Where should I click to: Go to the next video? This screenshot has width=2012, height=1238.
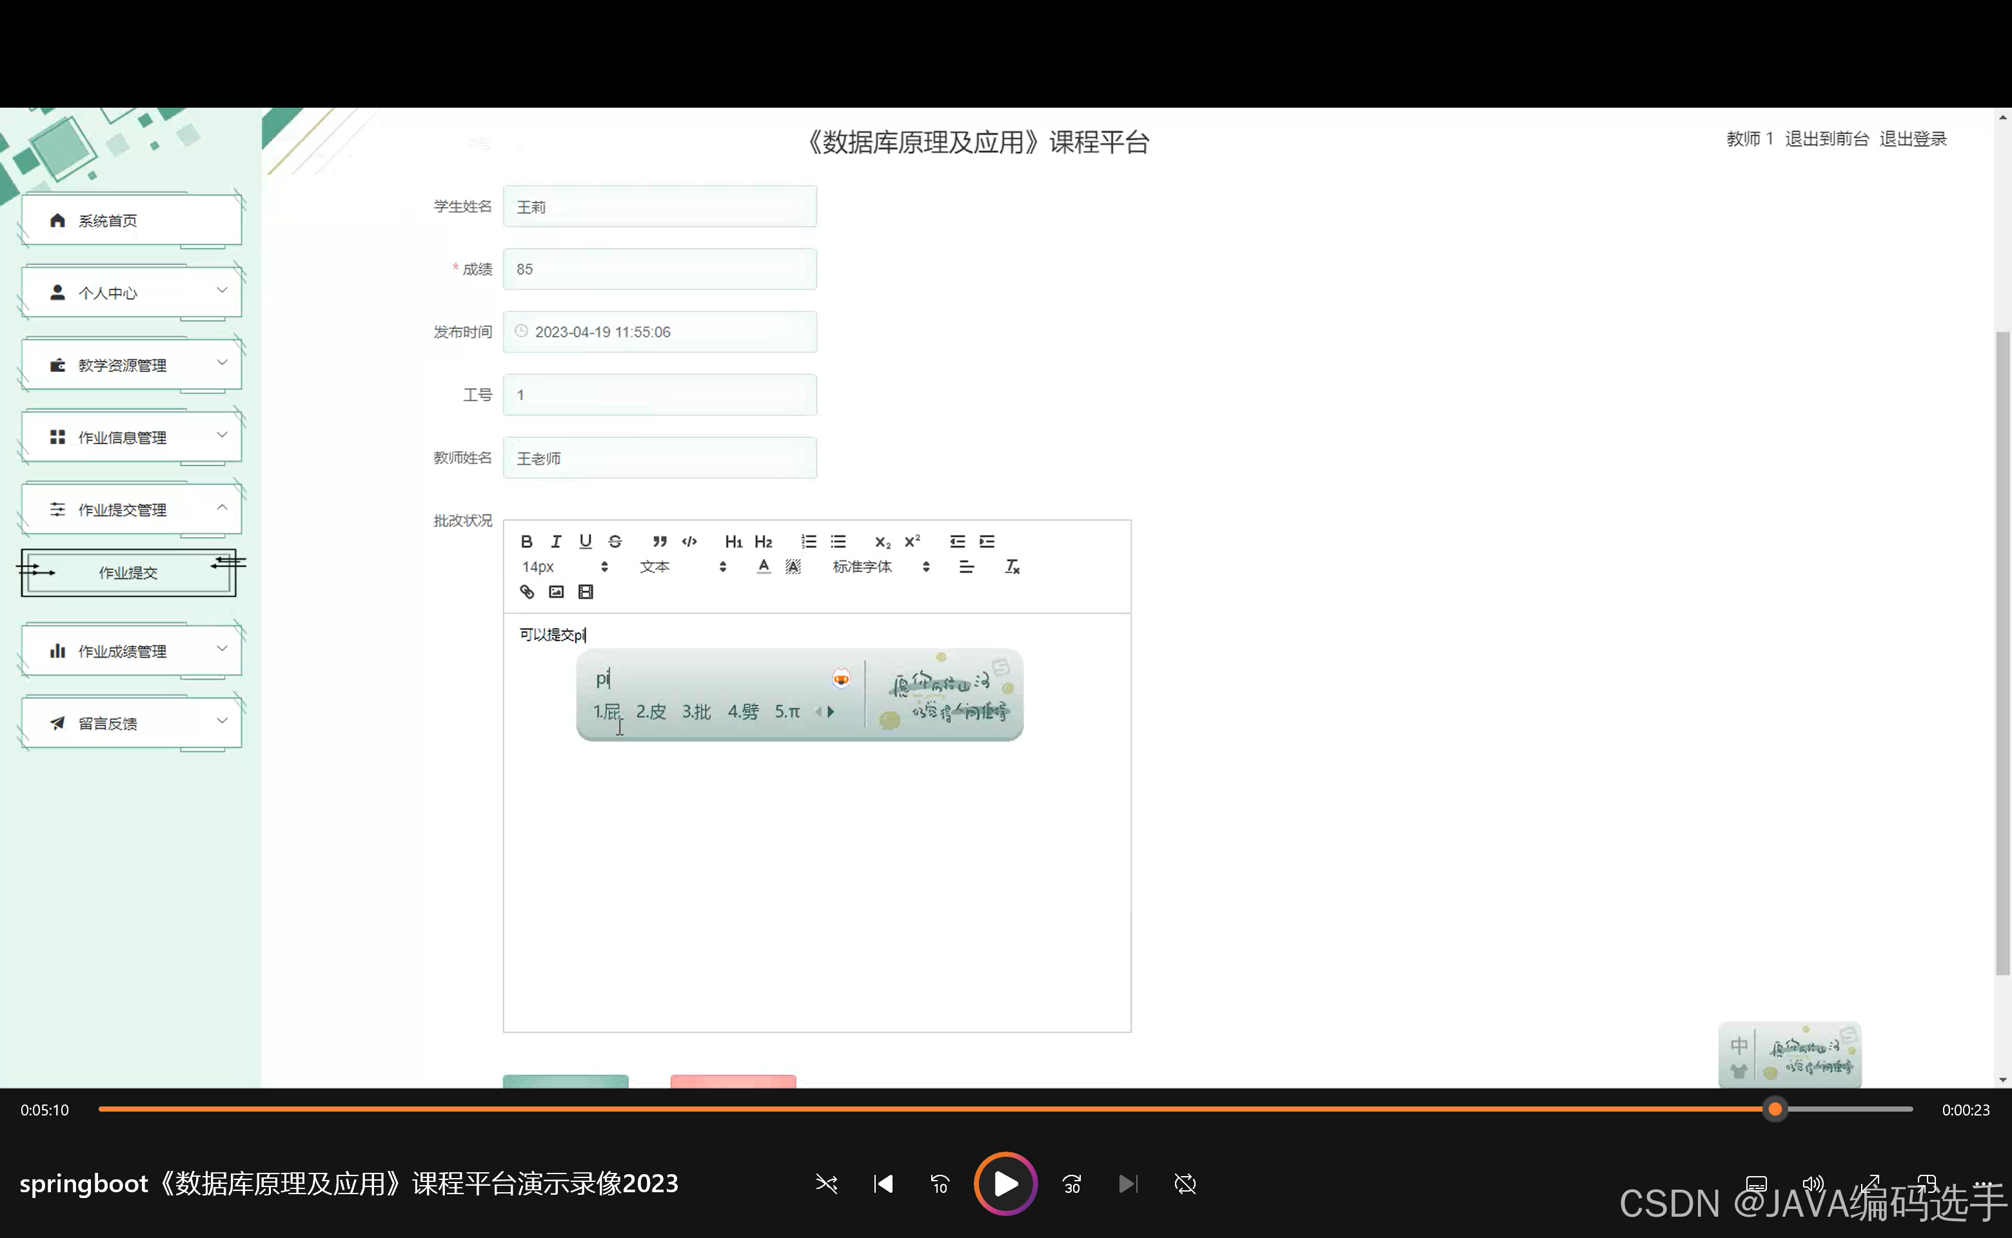pyautogui.click(x=1129, y=1183)
